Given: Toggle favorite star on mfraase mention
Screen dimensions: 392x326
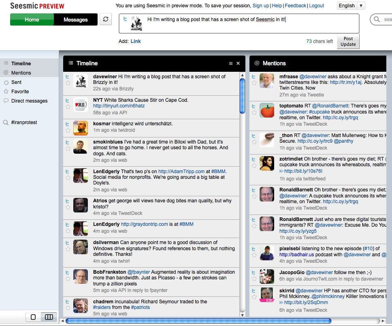Looking at the screenshot, I should point(254,83).
